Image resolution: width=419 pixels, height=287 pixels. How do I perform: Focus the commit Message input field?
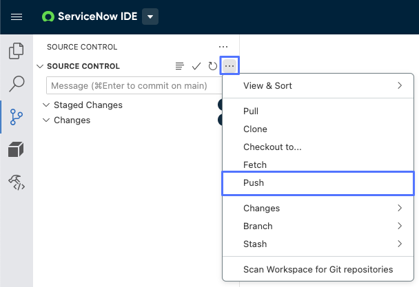pos(134,85)
